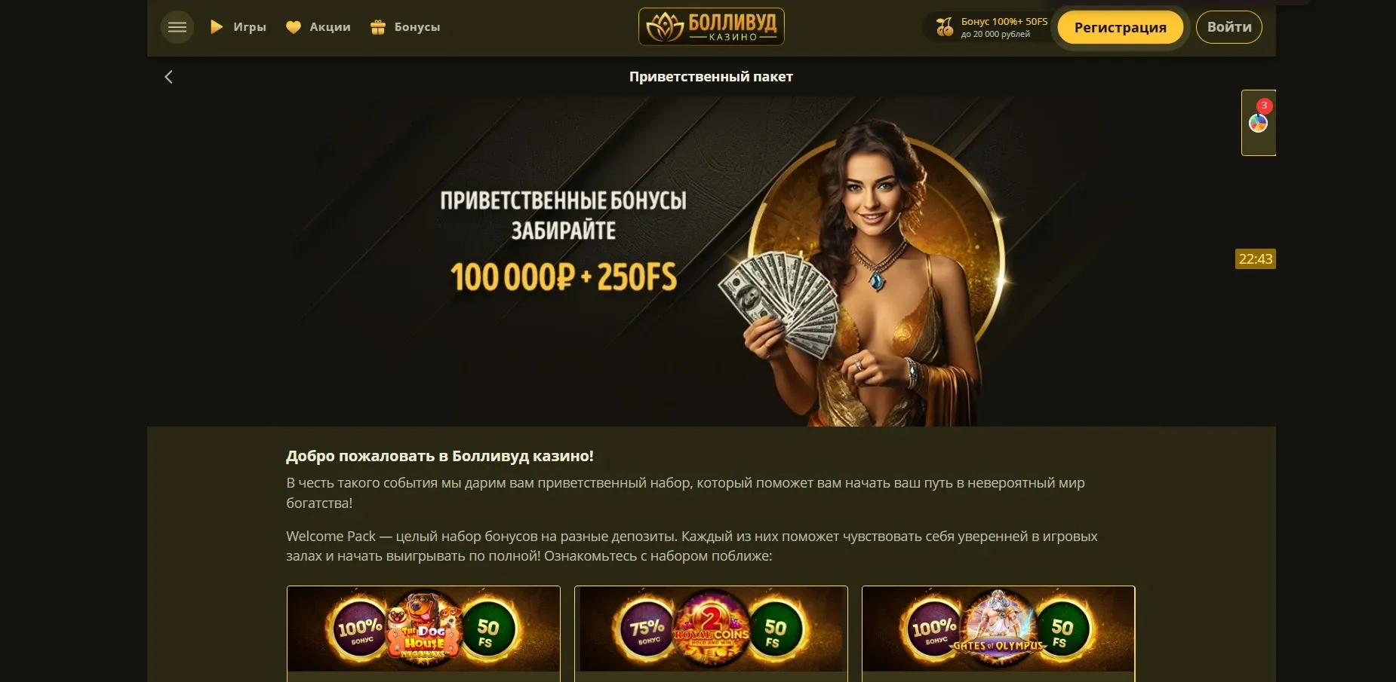
Task: Select the Gates of Olympus bonus card
Action: [x=998, y=634]
